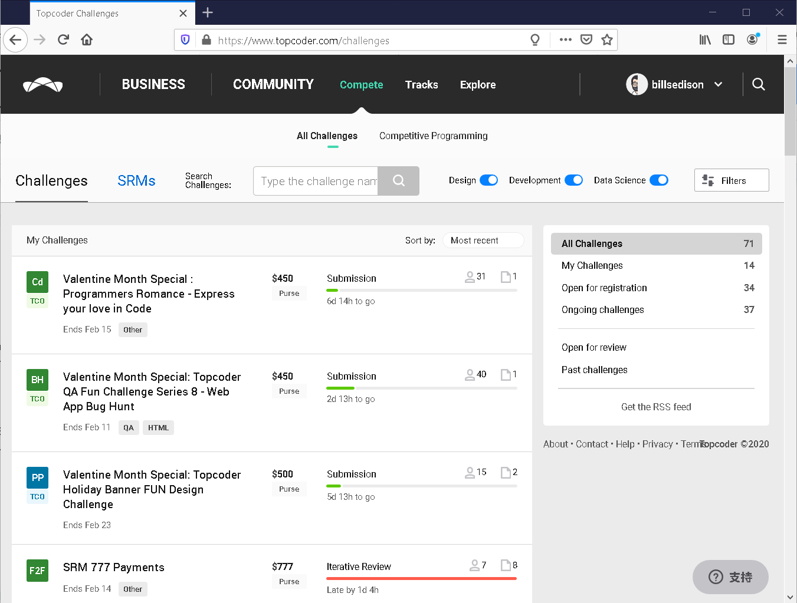Screen dimensions: 797x603
Task: Toggle the Design track switch
Action: coord(488,180)
